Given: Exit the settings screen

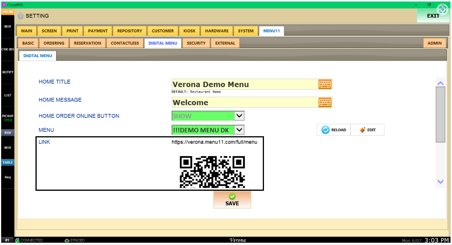Looking at the screenshot, I should coord(433,16).
